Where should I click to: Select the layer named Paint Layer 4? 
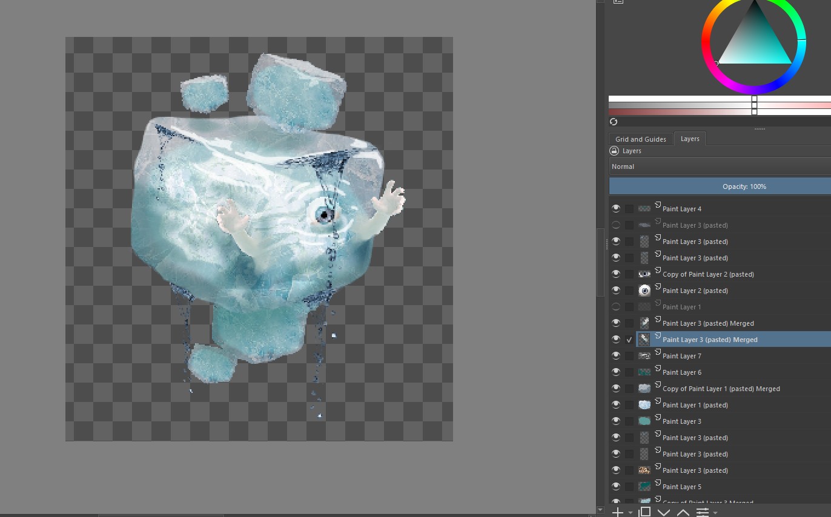click(682, 209)
